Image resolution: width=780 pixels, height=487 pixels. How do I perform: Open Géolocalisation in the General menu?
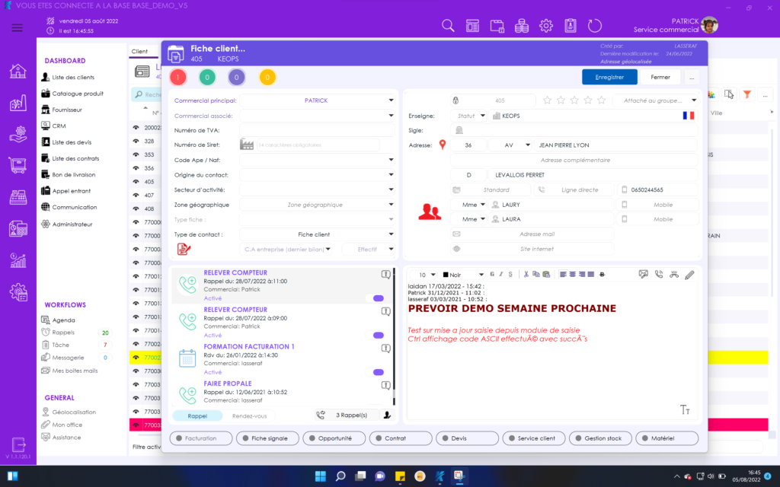[74, 412]
